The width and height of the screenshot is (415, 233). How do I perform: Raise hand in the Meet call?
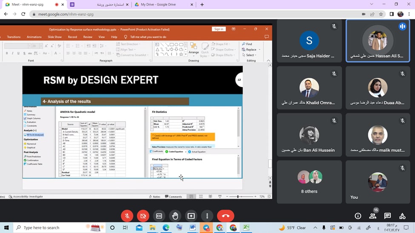point(175,216)
